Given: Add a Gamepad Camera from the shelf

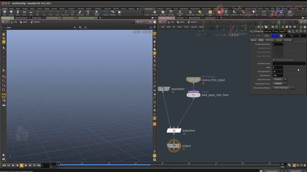Looking at the screenshot, I should [x=290, y=13].
